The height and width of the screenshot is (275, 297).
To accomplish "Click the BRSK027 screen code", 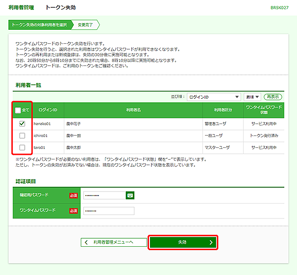I will click(279, 8).
